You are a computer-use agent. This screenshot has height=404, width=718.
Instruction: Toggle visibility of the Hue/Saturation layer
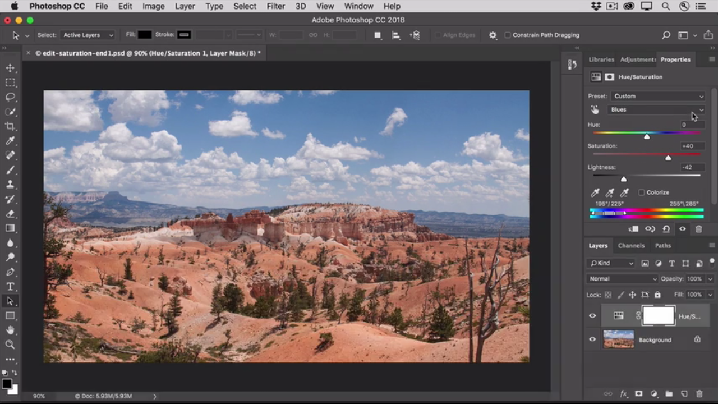tap(592, 316)
